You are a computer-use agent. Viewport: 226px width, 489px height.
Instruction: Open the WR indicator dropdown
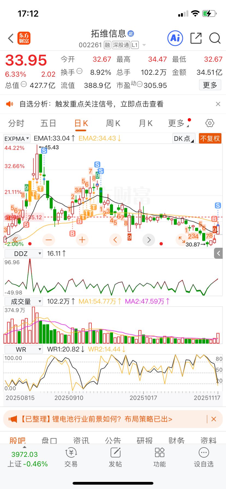(24, 350)
